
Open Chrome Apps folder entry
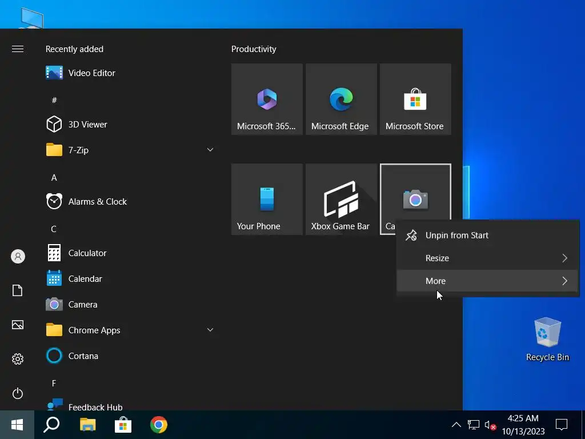[x=130, y=330]
